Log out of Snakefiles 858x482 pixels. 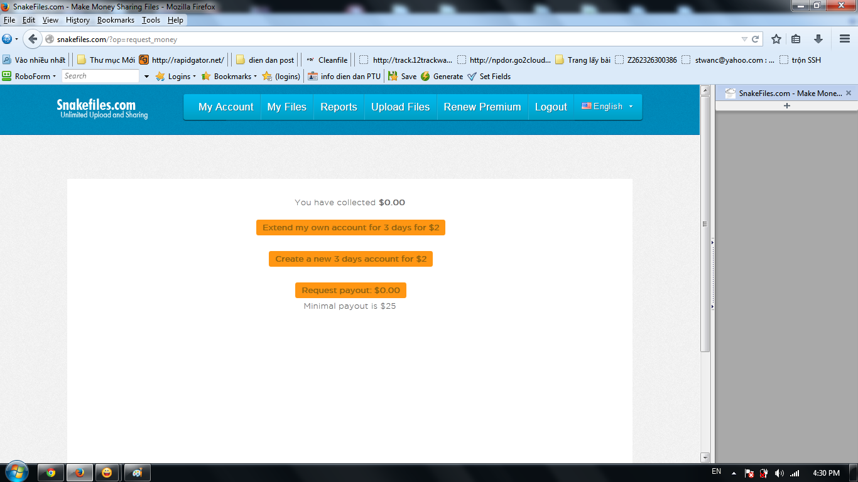551,107
